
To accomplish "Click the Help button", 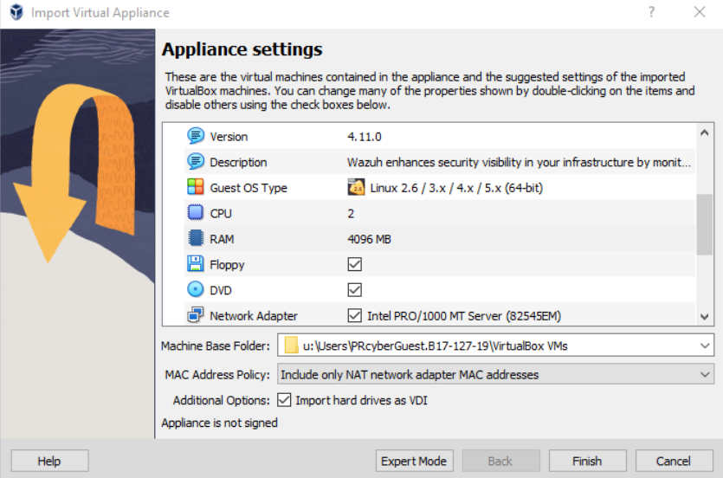I will [50, 461].
